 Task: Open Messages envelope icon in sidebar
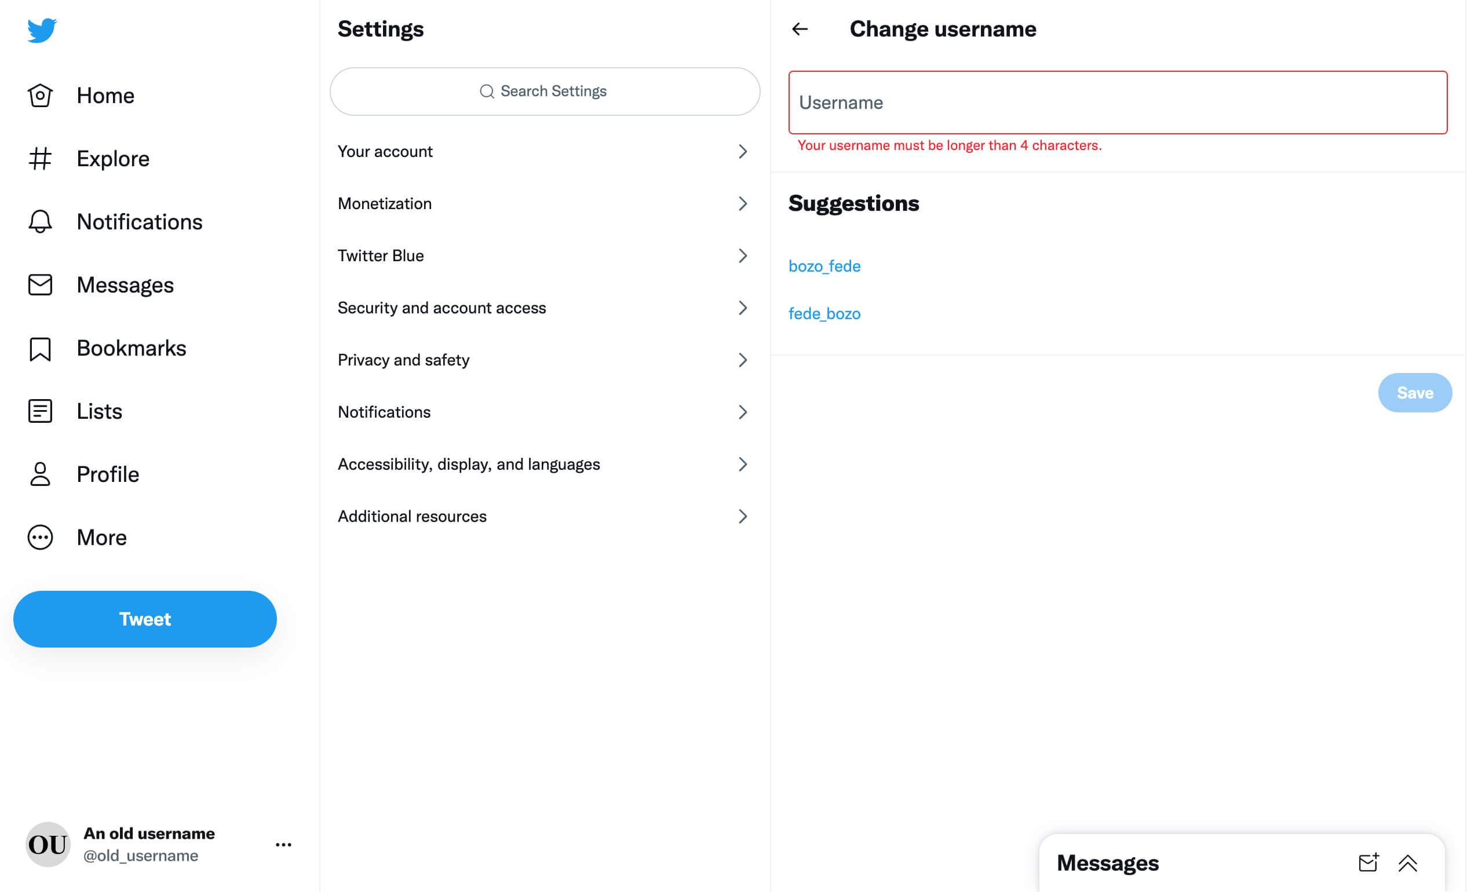point(40,285)
